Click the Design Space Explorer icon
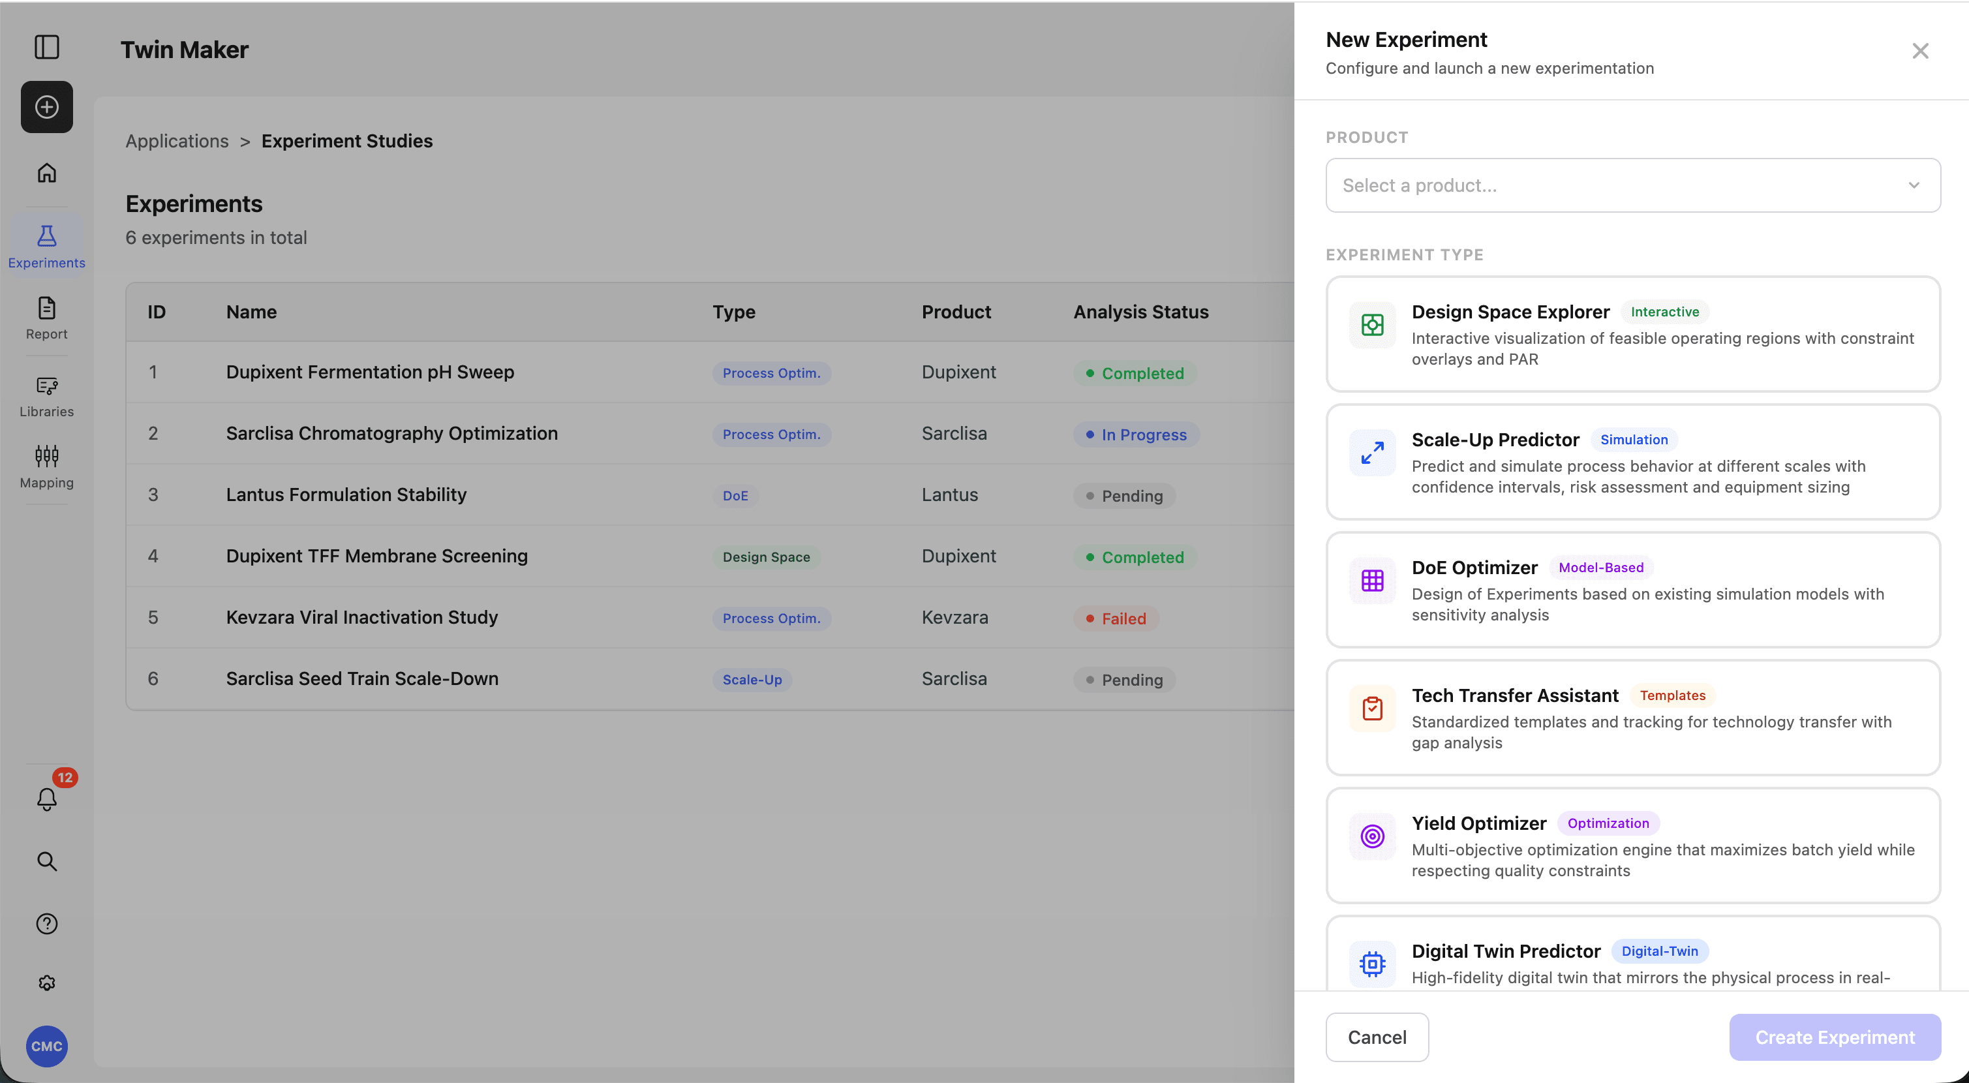This screenshot has height=1083, width=1969. (x=1372, y=325)
